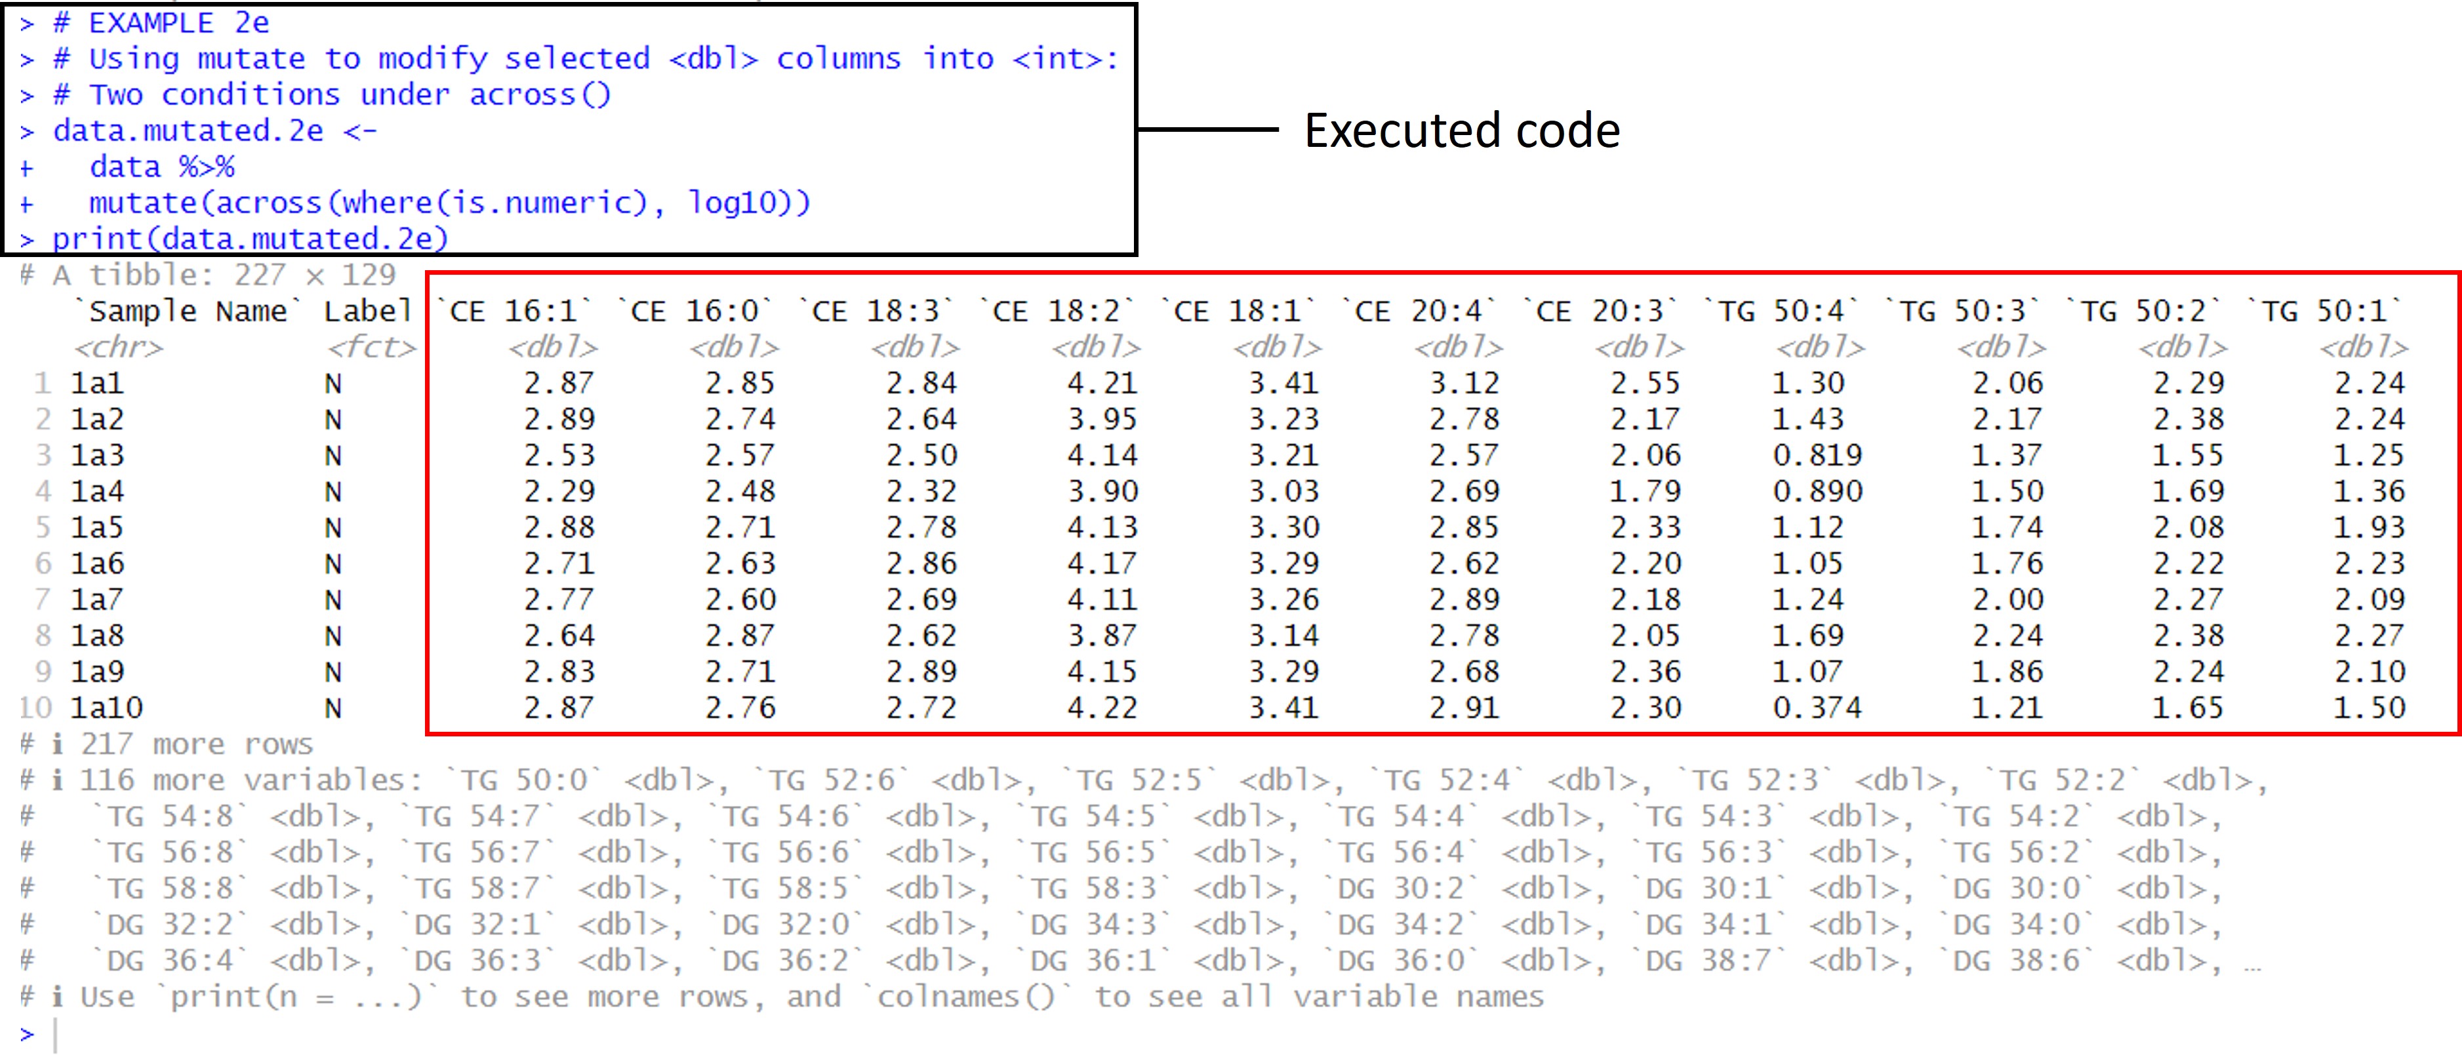The width and height of the screenshot is (2462, 1059).
Task: Click the 'CE 20:3' column header
Action: [1601, 311]
